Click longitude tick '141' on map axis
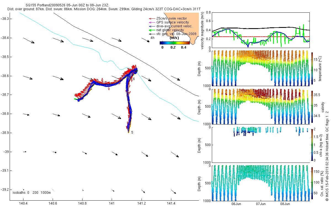 (112, 204)
